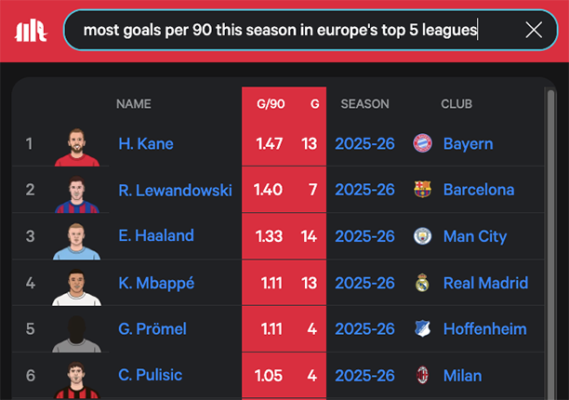Click the Man City club crest
Viewport: 569px width, 400px height.
pyautogui.click(x=423, y=236)
